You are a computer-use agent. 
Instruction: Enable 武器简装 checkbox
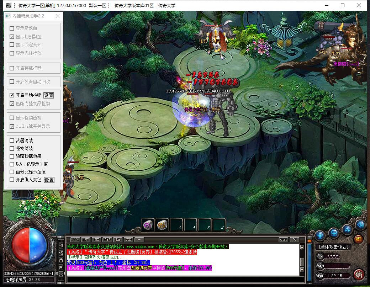point(12,140)
